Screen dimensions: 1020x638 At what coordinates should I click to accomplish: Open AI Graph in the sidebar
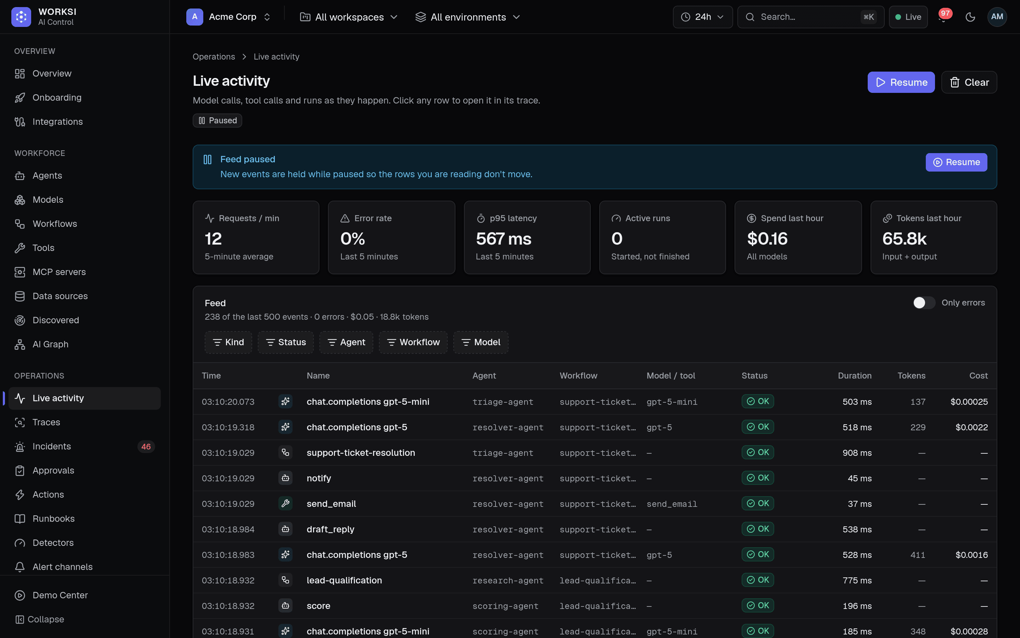click(x=84, y=344)
